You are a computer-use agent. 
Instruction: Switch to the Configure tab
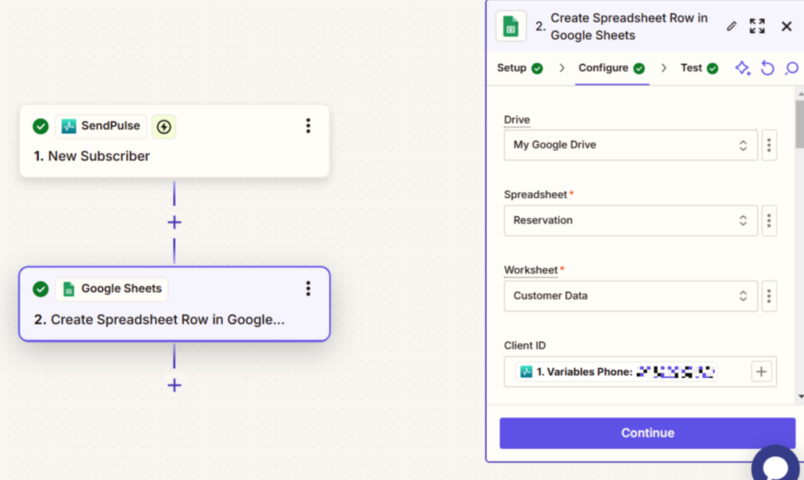click(612, 68)
